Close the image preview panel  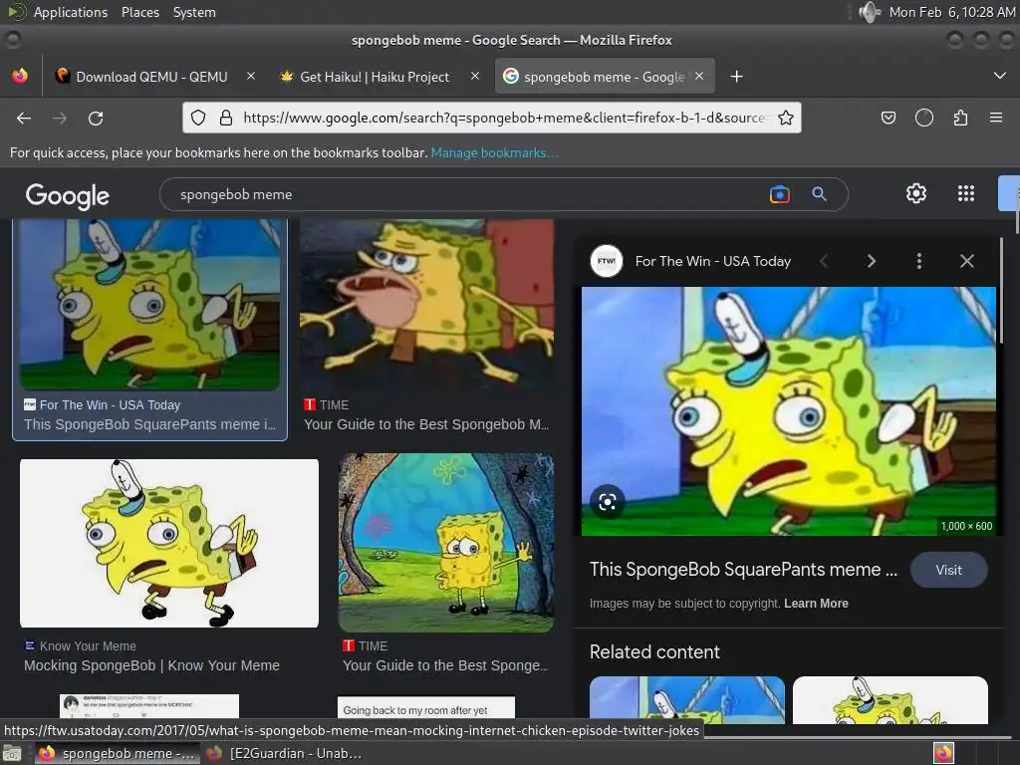[x=966, y=262]
